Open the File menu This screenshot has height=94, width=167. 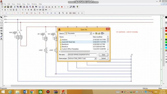[5, 4]
